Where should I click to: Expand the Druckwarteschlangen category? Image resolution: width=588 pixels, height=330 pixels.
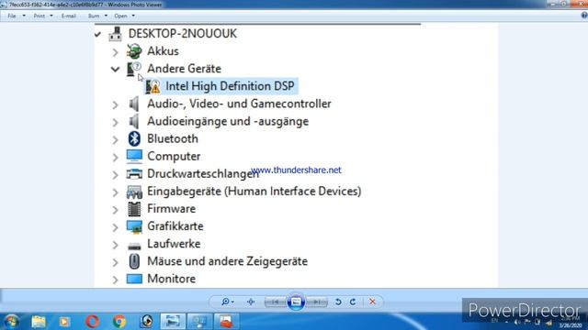click(x=116, y=175)
